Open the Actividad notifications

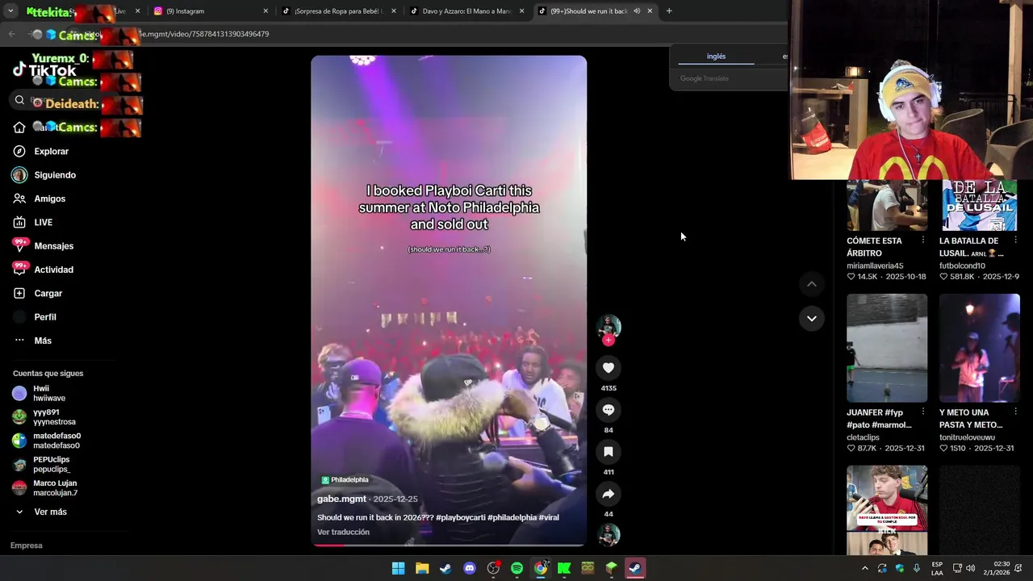[x=54, y=270]
